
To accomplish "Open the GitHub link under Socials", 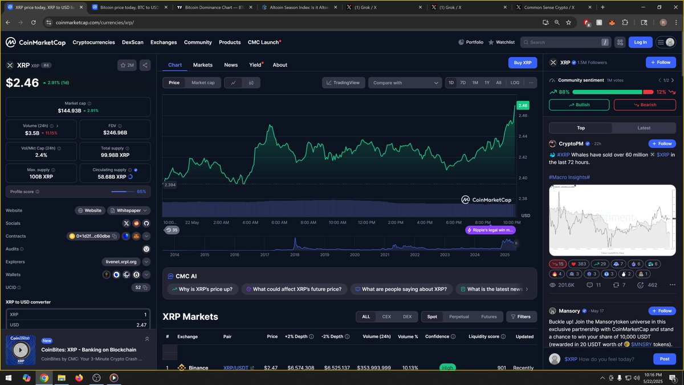I will [x=146, y=223].
